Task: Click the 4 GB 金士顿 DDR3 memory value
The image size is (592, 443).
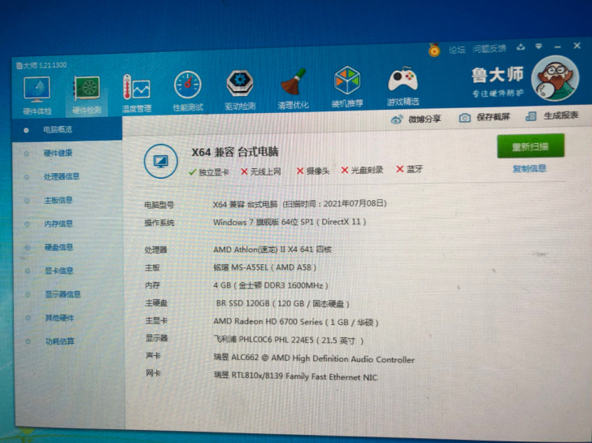Action: coord(271,285)
